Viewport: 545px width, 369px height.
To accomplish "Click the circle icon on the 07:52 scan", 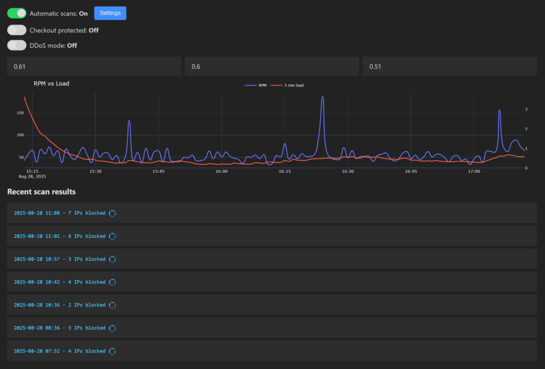I will point(112,351).
